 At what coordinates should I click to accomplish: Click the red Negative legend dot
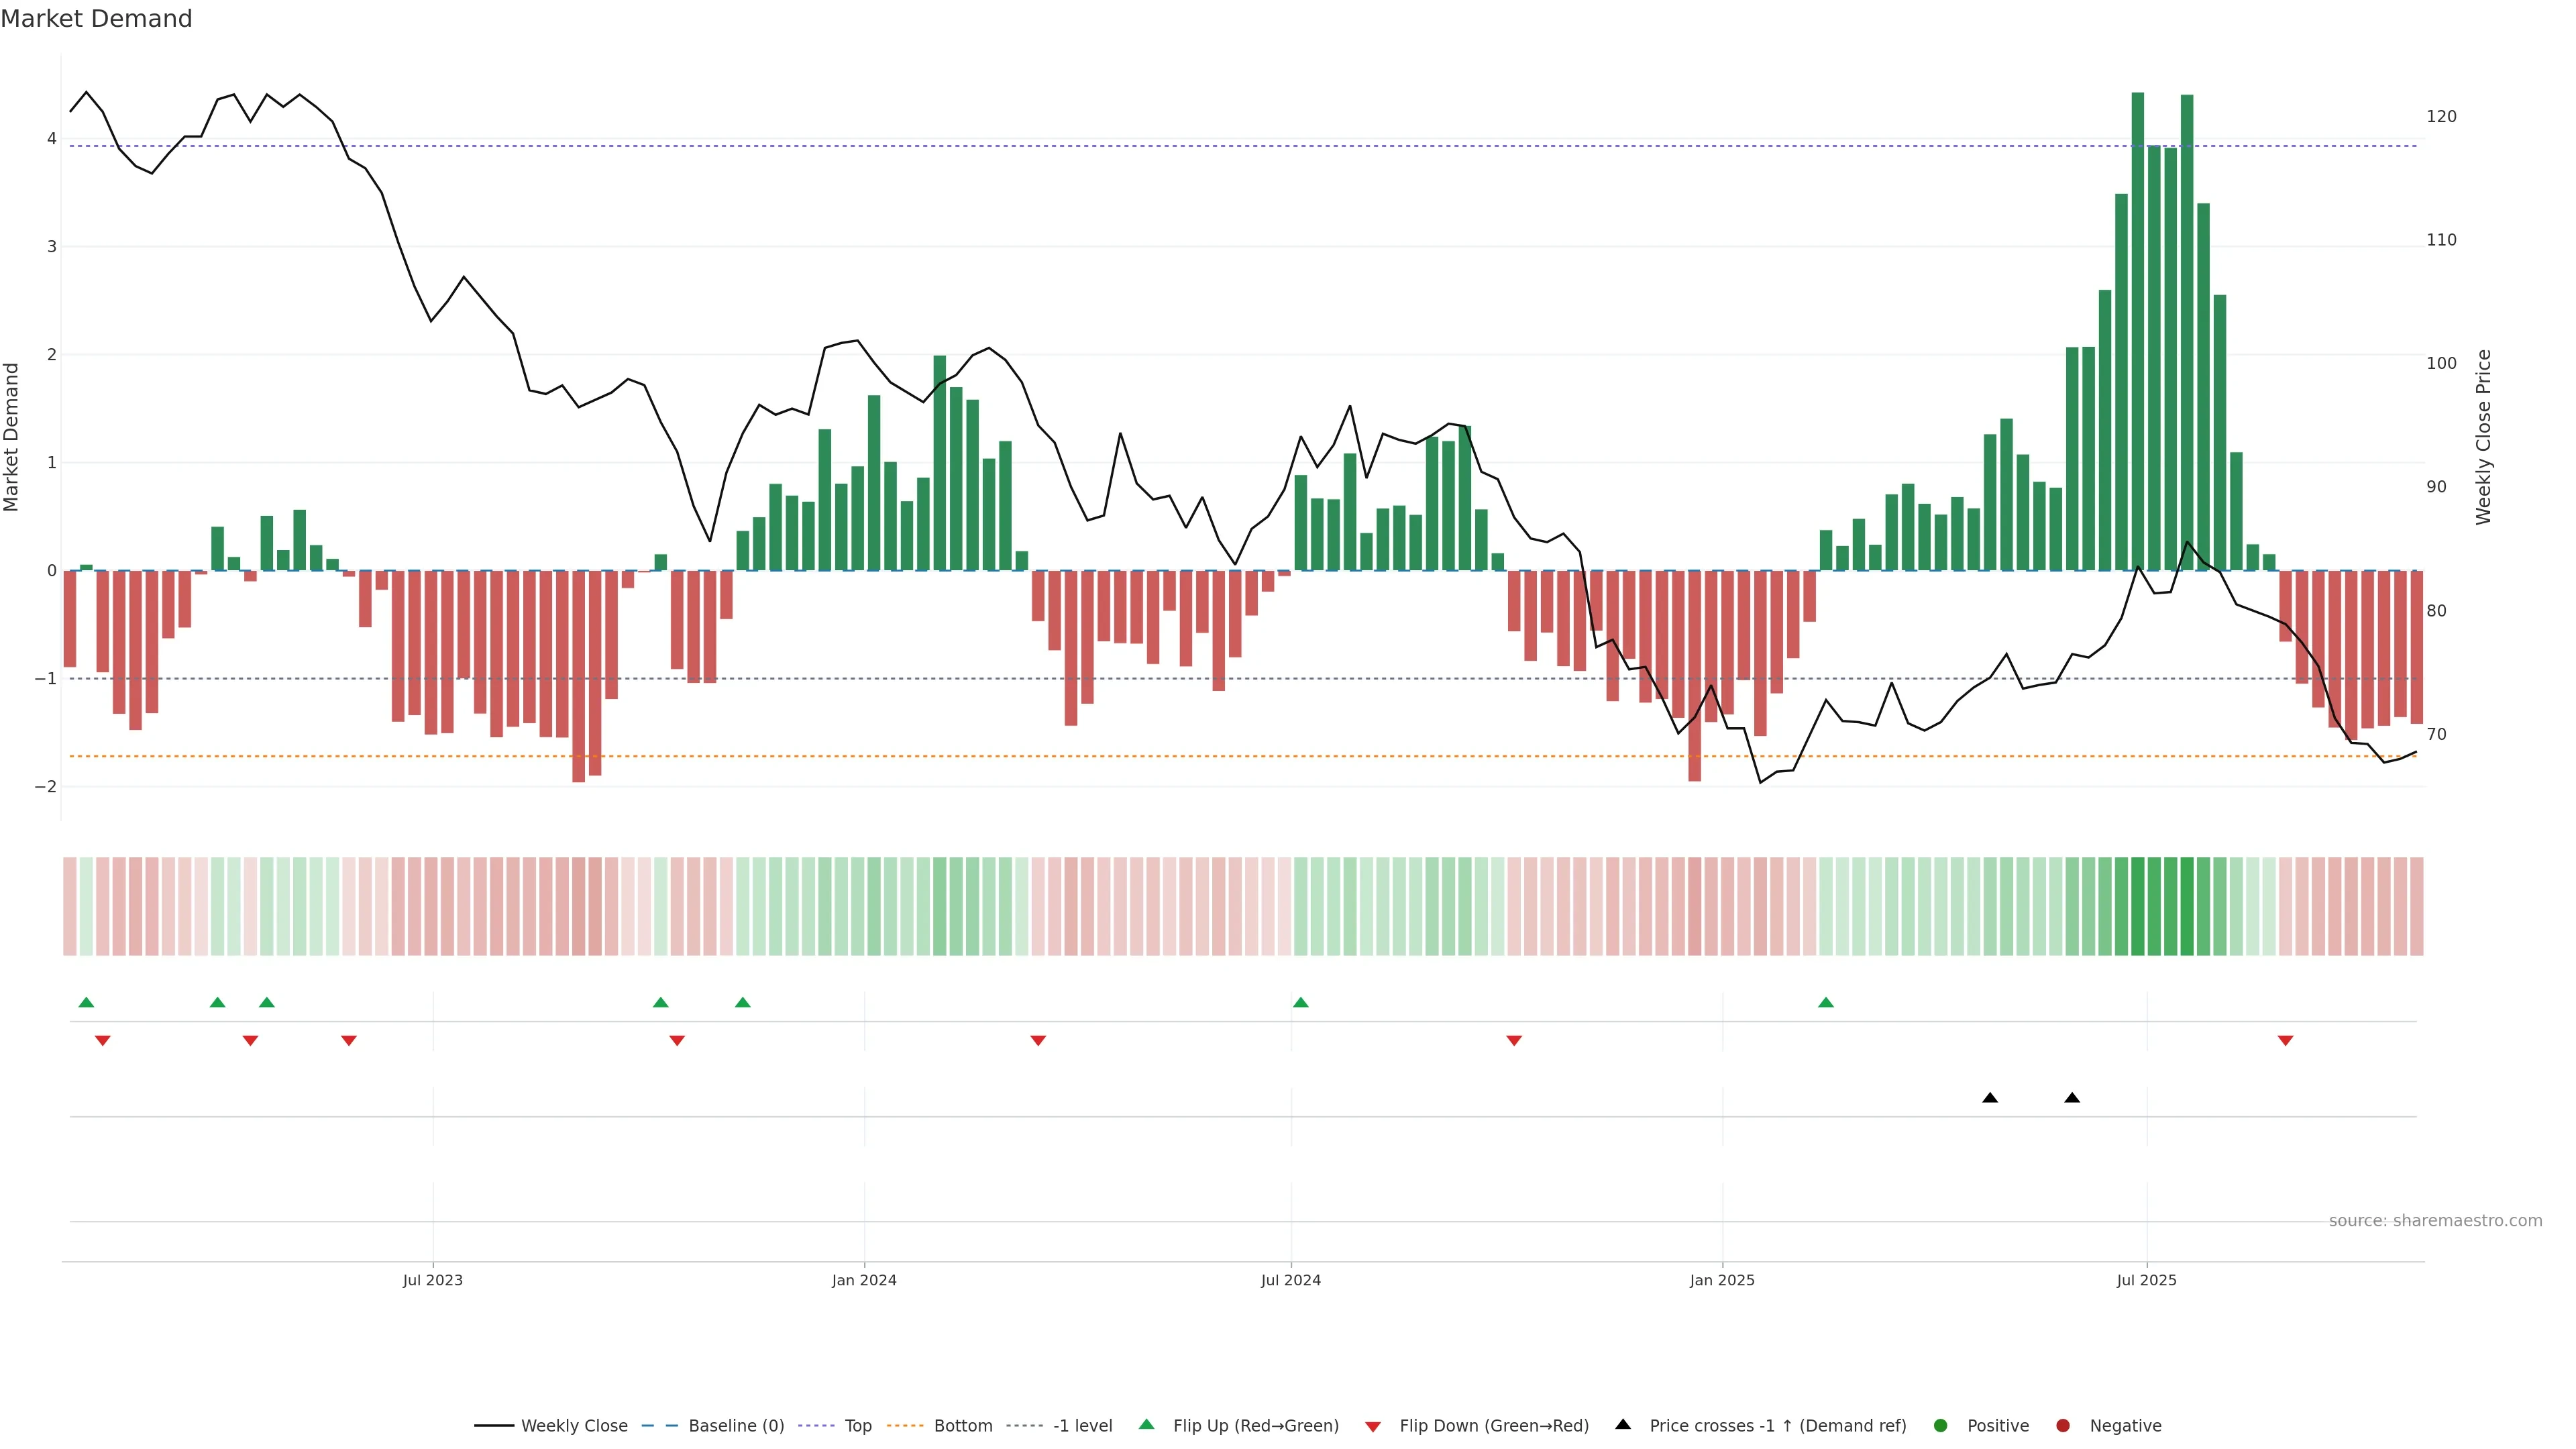2063,1426
